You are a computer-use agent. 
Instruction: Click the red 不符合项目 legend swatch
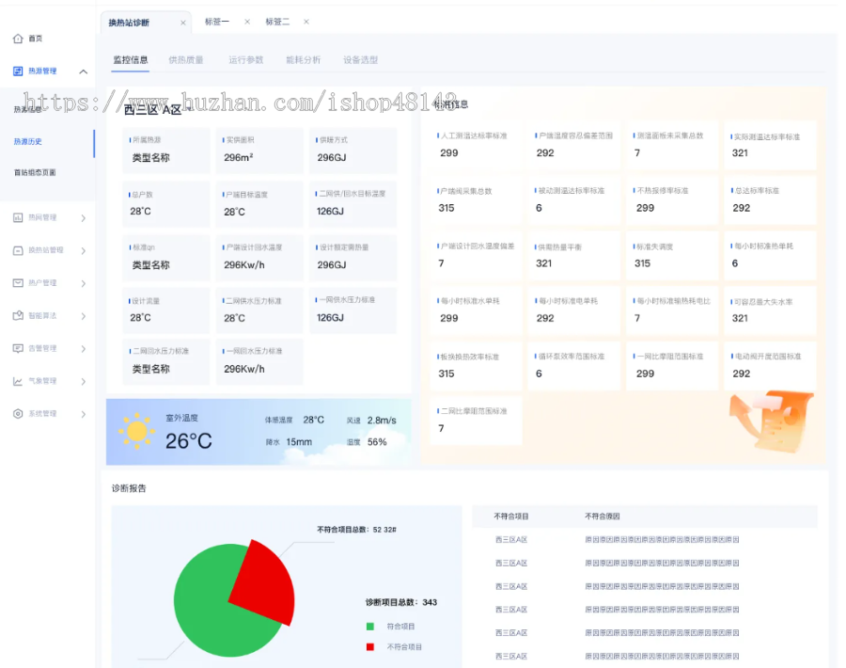370,647
